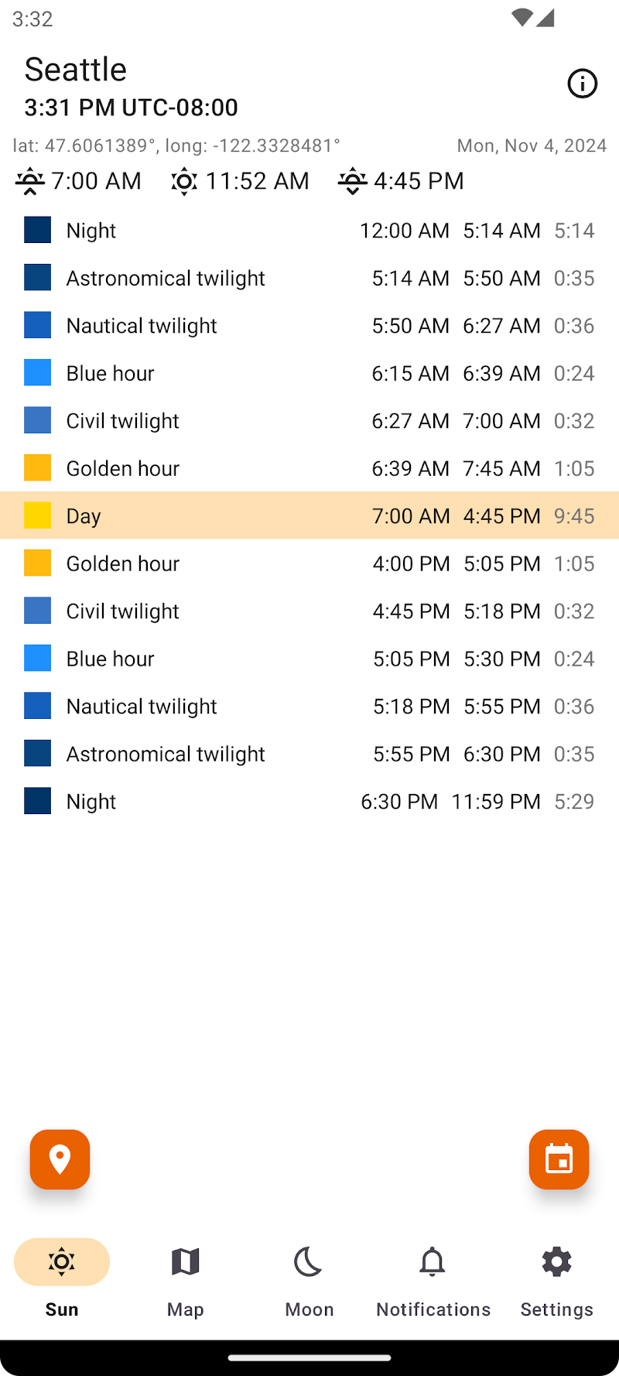Click the yellow Day color swatch
Image resolution: width=619 pixels, height=1376 pixels.
click(x=37, y=515)
